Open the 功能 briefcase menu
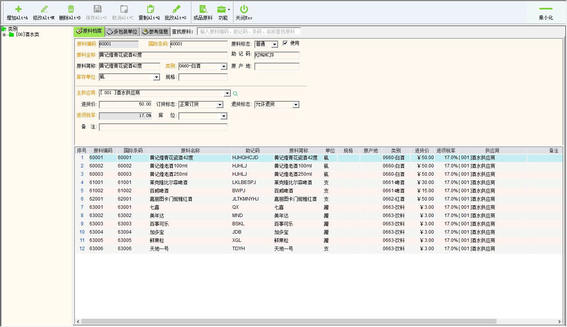Image resolution: width=567 pixels, height=327 pixels. pos(222,9)
